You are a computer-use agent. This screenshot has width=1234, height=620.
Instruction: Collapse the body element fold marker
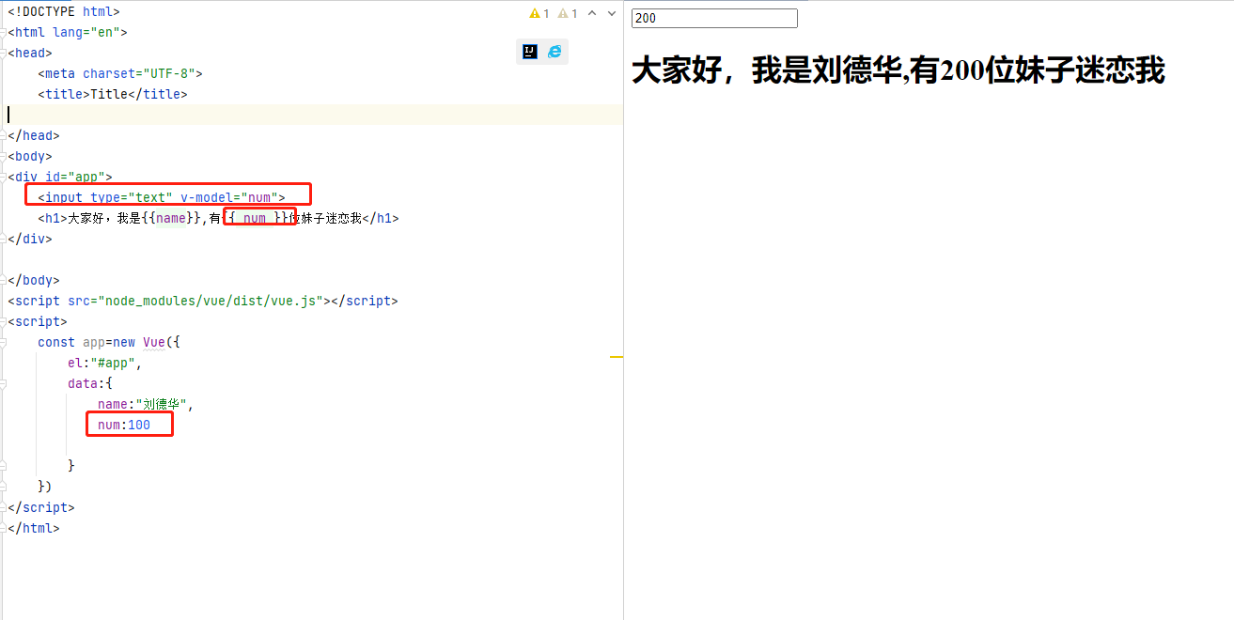click(3, 156)
